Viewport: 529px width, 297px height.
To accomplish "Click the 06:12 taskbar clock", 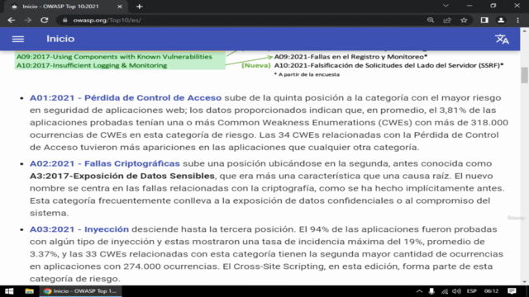I will click(491, 291).
